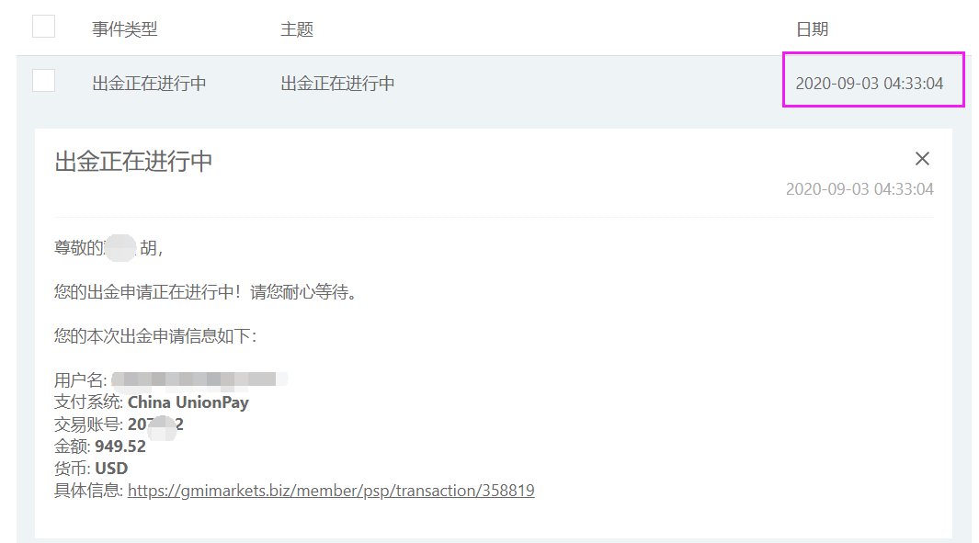Click the large 出金正在进行中 message heading
979x543 pixels.
133,162
